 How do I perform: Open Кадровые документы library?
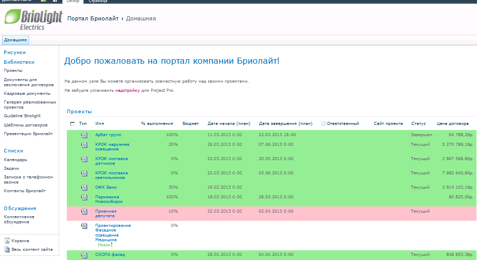pyautogui.click(x=27, y=93)
